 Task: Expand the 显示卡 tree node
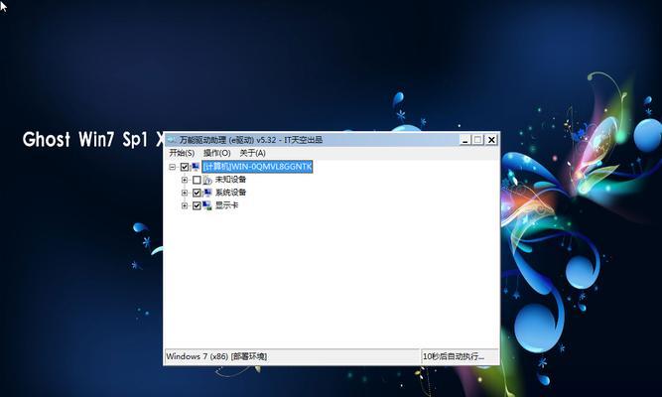coord(185,205)
